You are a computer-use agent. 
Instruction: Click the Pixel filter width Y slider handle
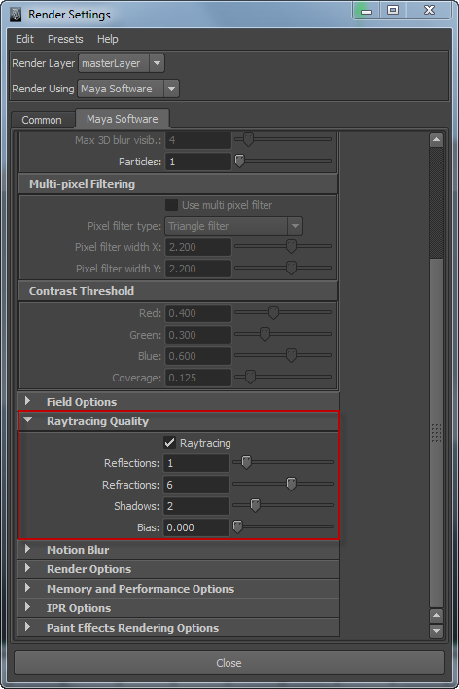[291, 268]
